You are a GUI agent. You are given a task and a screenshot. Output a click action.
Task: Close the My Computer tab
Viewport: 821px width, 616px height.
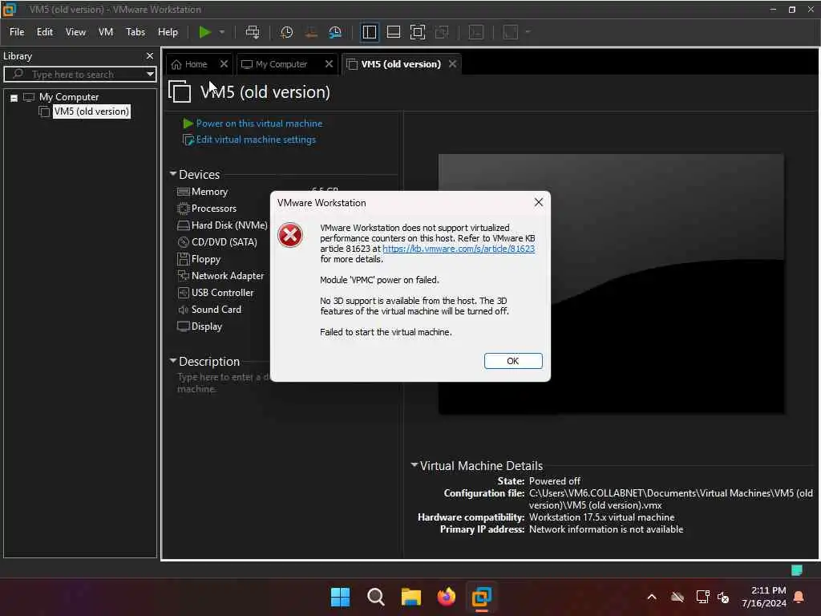click(x=329, y=64)
